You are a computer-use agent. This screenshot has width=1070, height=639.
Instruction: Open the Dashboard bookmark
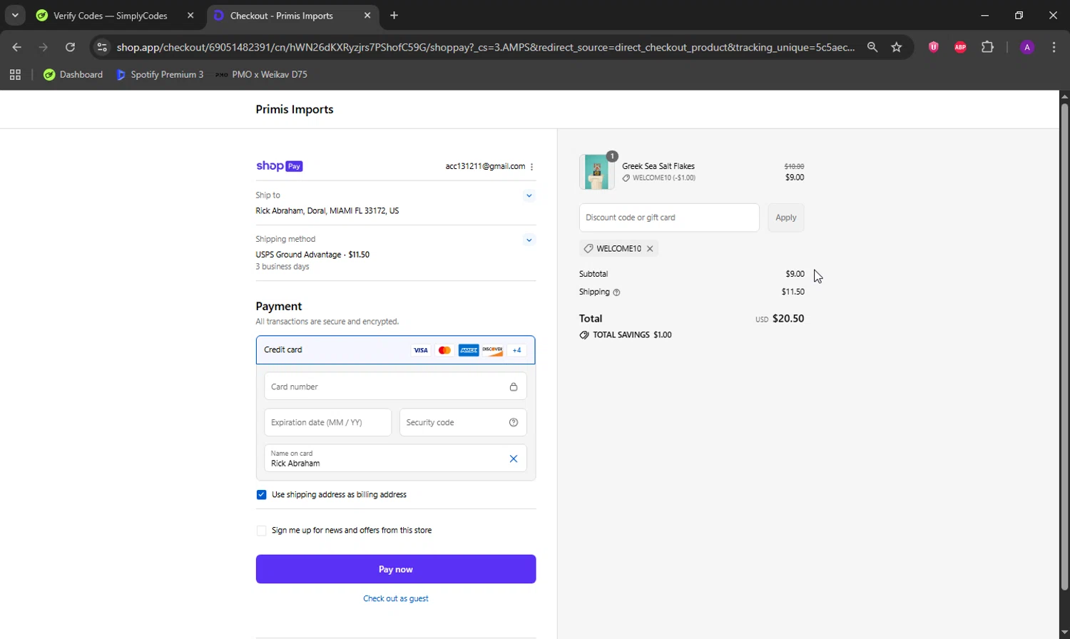(73, 74)
